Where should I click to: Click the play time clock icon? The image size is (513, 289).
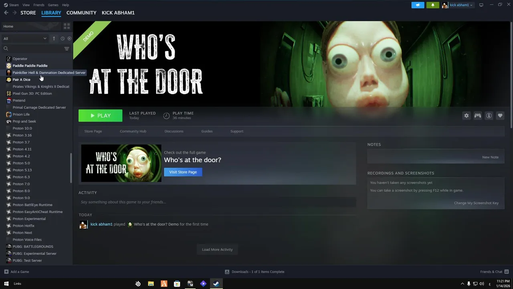tap(166, 116)
